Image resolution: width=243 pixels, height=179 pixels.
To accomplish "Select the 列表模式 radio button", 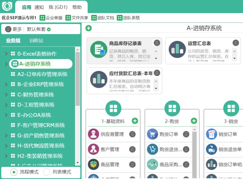I will tap(46, 172).
